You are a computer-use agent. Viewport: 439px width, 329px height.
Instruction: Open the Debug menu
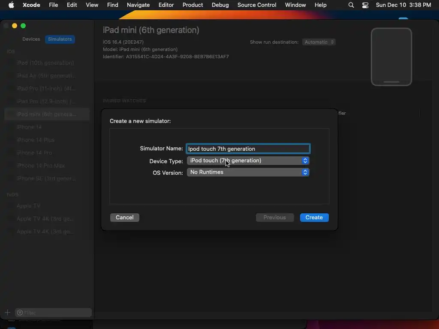(x=220, y=5)
